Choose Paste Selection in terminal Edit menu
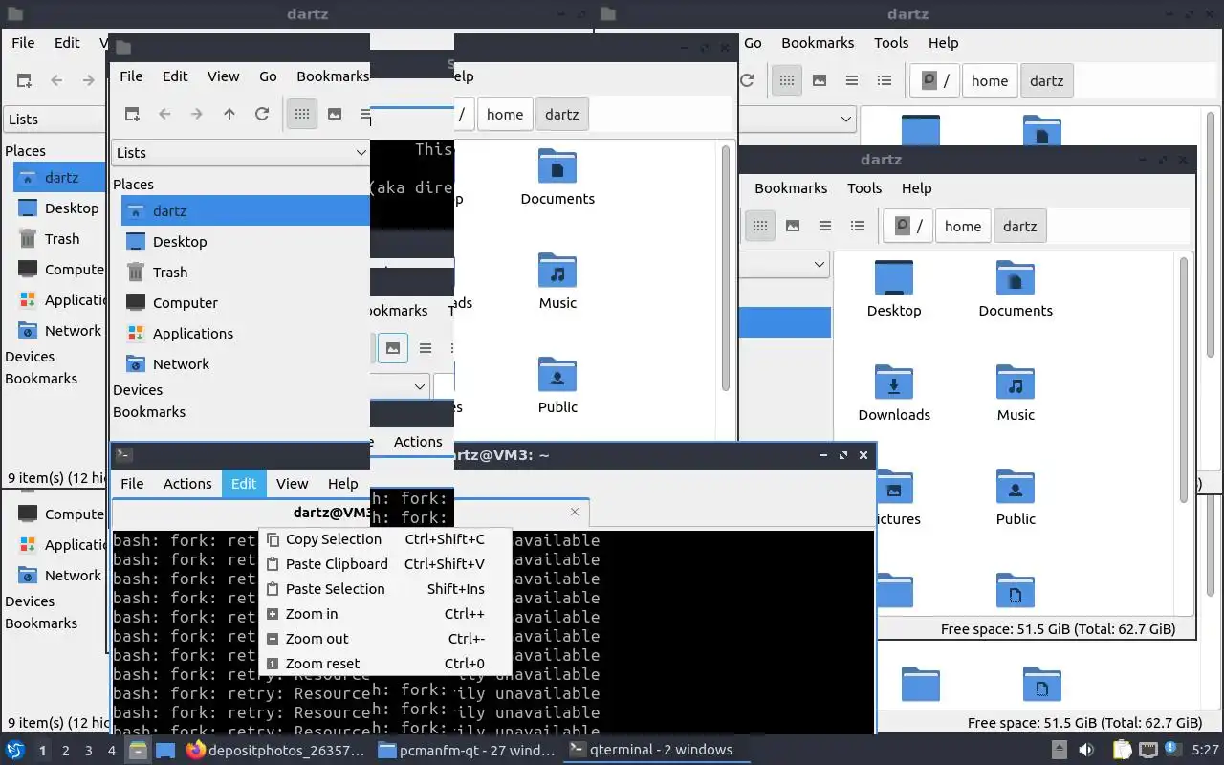The width and height of the screenshot is (1224, 765). pos(385,589)
